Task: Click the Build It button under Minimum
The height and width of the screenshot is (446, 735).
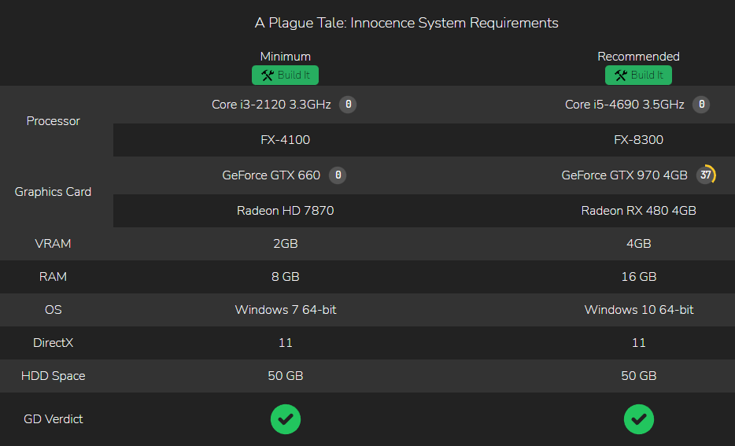Action: (x=285, y=75)
